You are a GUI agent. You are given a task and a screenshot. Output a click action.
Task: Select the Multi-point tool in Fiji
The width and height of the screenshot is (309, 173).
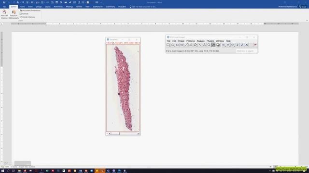coord(195,45)
